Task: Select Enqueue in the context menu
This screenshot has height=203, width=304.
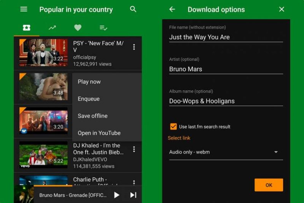Action: click(x=89, y=99)
